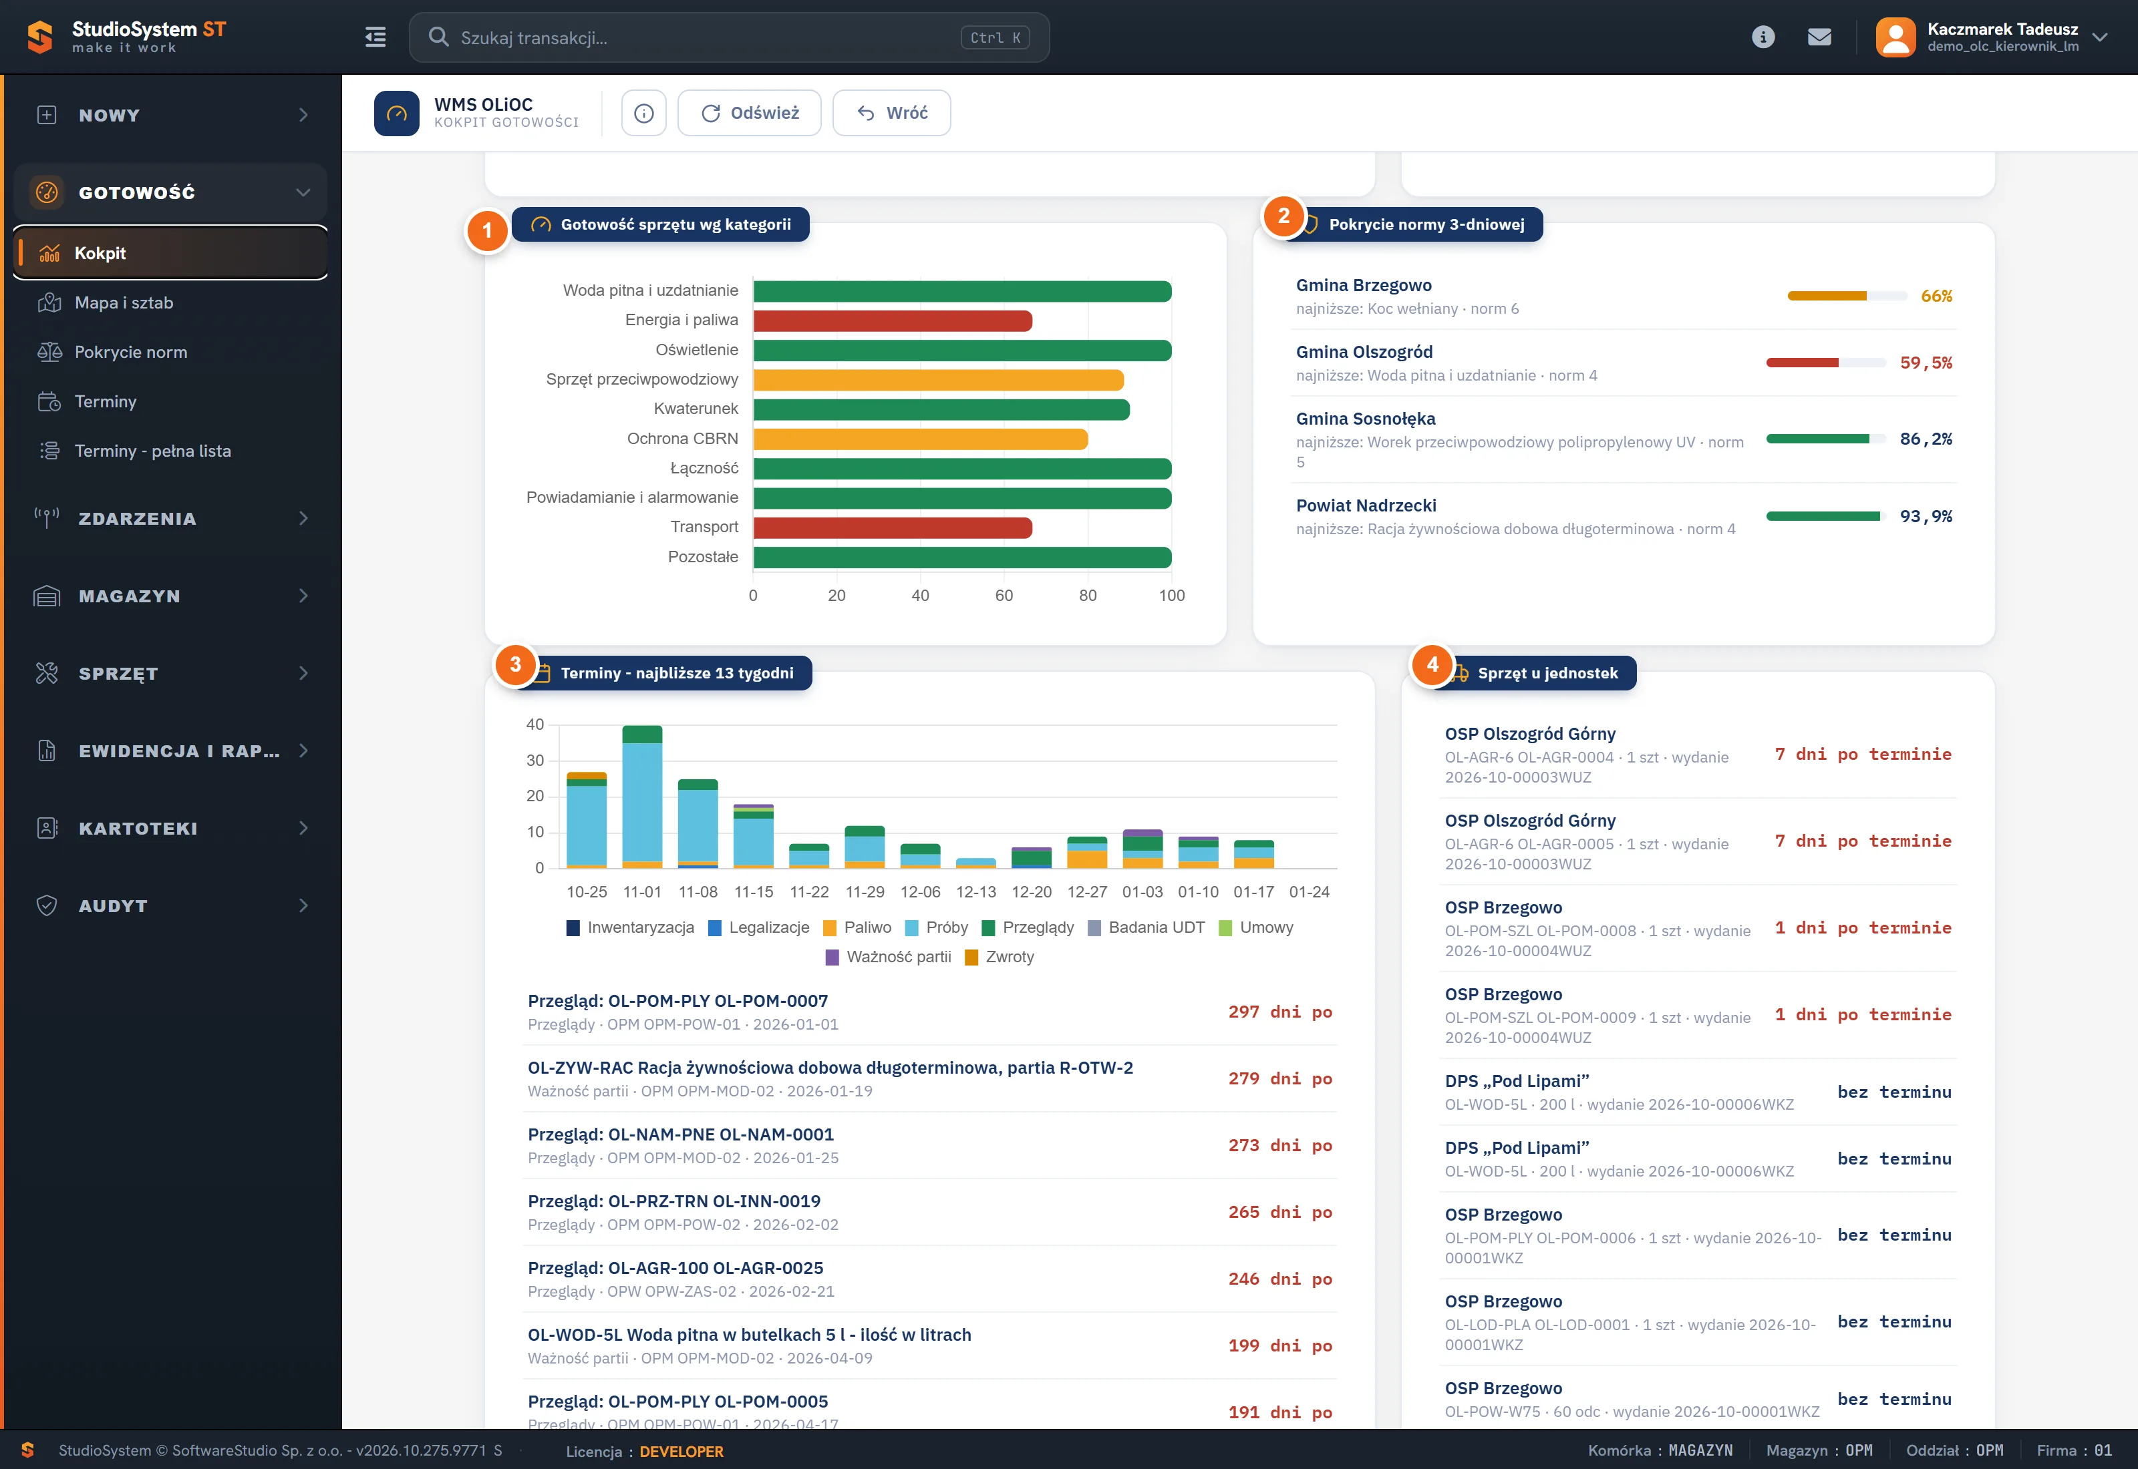Image resolution: width=2138 pixels, height=1469 pixels.
Task: Click the circled info button beside Odśwież
Action: (x=643, y=114)
